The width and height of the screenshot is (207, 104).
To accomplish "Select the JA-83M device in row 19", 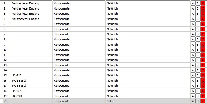I will tap(17, 96).
